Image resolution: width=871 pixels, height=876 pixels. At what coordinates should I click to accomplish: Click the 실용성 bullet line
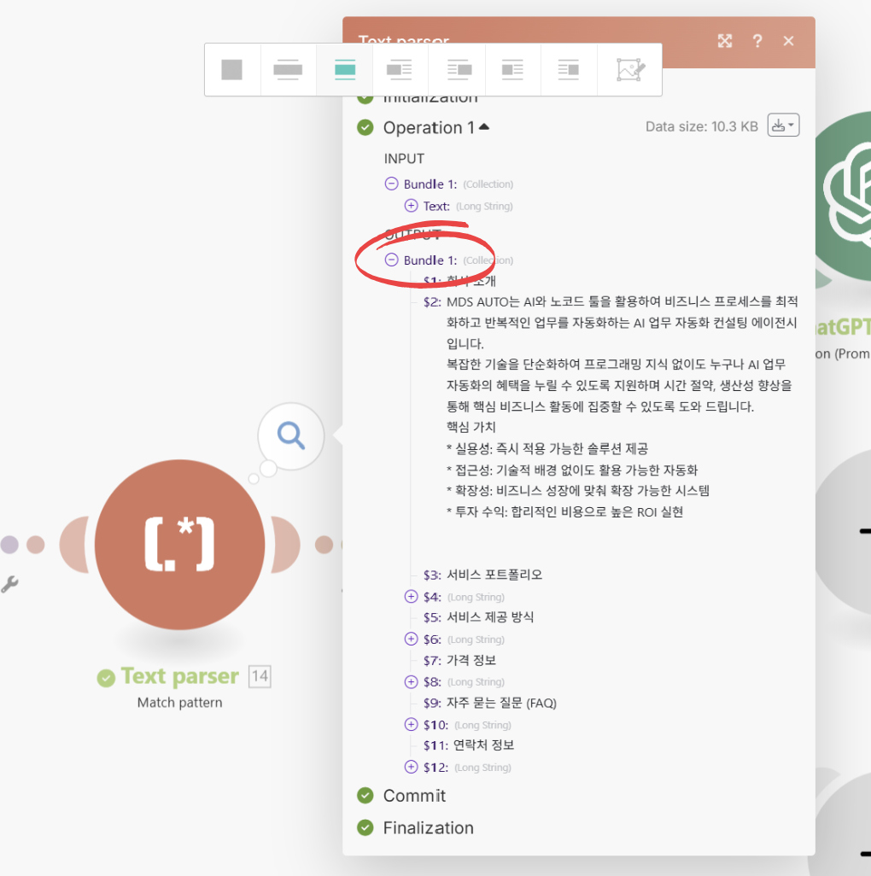[547, 448]
